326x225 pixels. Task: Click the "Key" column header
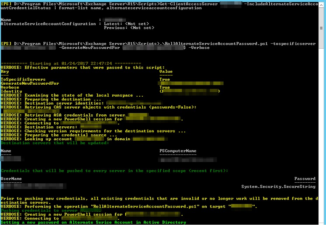[x=5, y=71]
